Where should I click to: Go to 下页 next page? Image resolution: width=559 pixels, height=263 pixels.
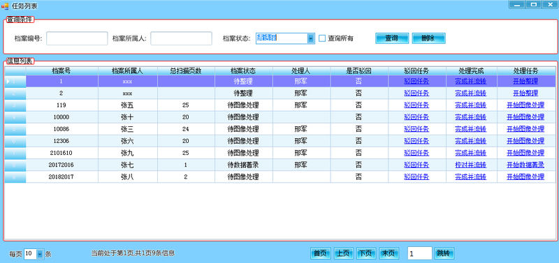(x=365, y=253)
